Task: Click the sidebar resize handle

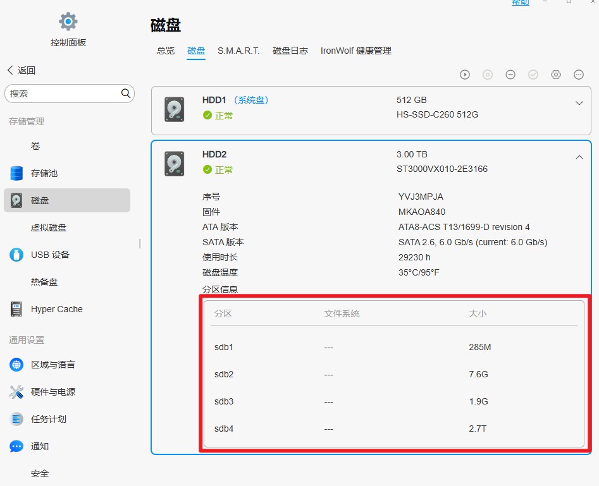Action: [140, 243]
